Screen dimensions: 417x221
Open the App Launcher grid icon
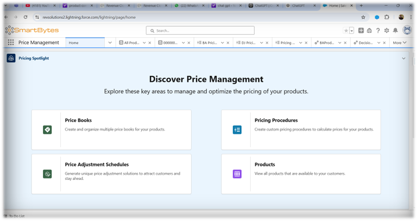pos(11,43)
